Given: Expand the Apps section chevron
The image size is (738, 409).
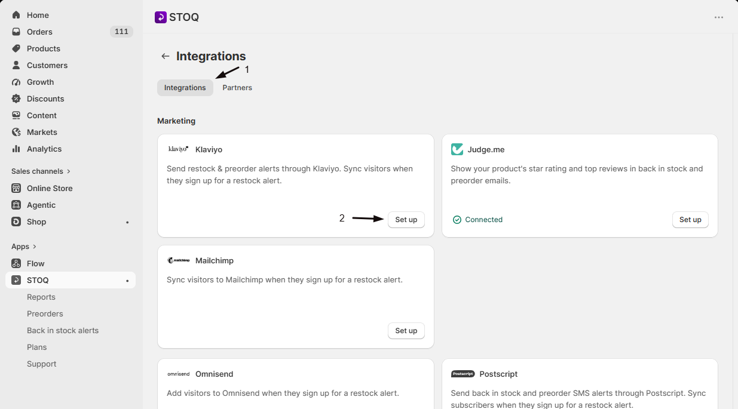Looking at the screenshot, I should [x=34, y=247].
